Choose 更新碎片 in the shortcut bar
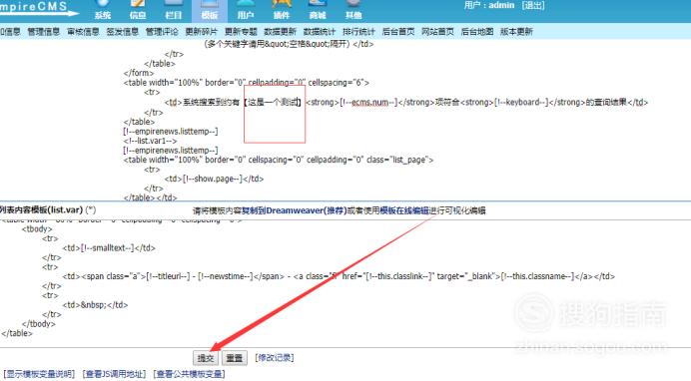The height and width of the screenshot is (381, 691). click(202, 32)
